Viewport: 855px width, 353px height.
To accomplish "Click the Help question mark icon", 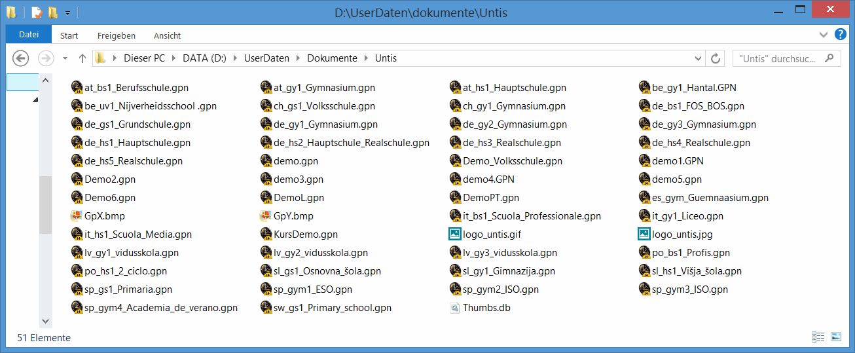I will pyautogui.click(x=840, y=35).
